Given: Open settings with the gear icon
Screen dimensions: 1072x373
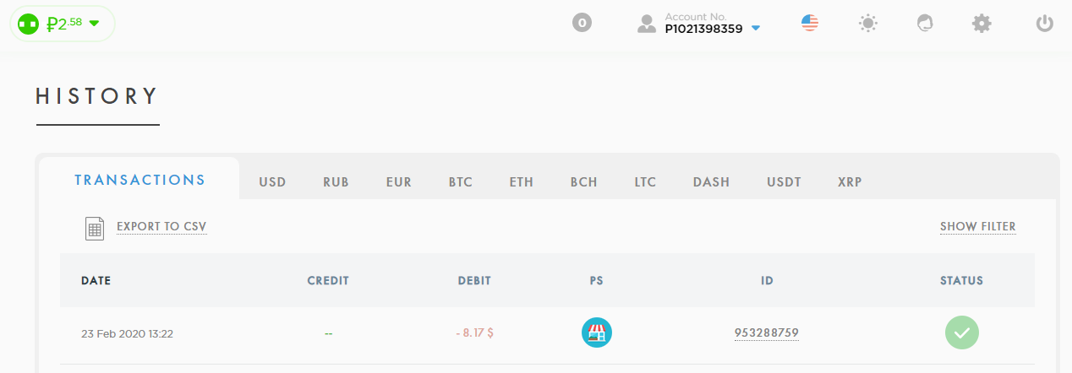Looking at the screenshot, I should coord(982,24).
